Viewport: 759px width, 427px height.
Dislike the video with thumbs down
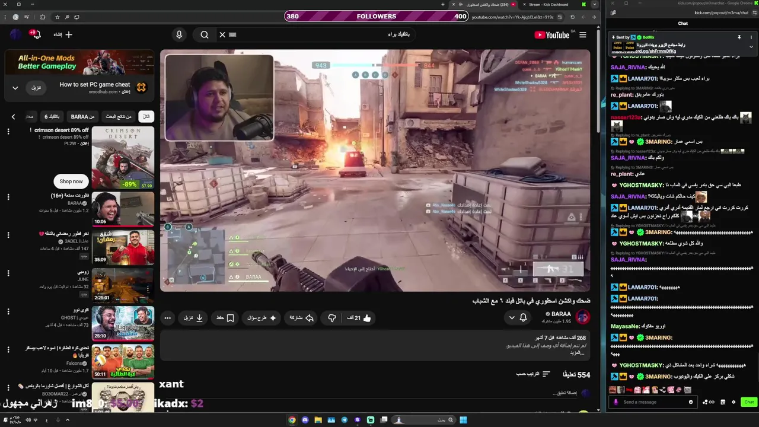(332, 318)
